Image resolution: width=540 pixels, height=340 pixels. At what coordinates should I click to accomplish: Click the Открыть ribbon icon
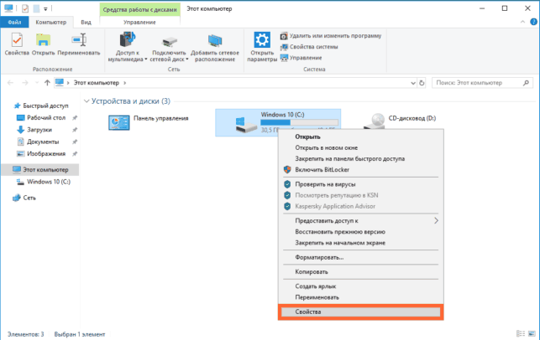click(x=43, y=44)
